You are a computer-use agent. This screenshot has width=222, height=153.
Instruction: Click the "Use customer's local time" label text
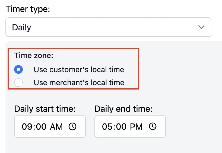tap(79, 69)
